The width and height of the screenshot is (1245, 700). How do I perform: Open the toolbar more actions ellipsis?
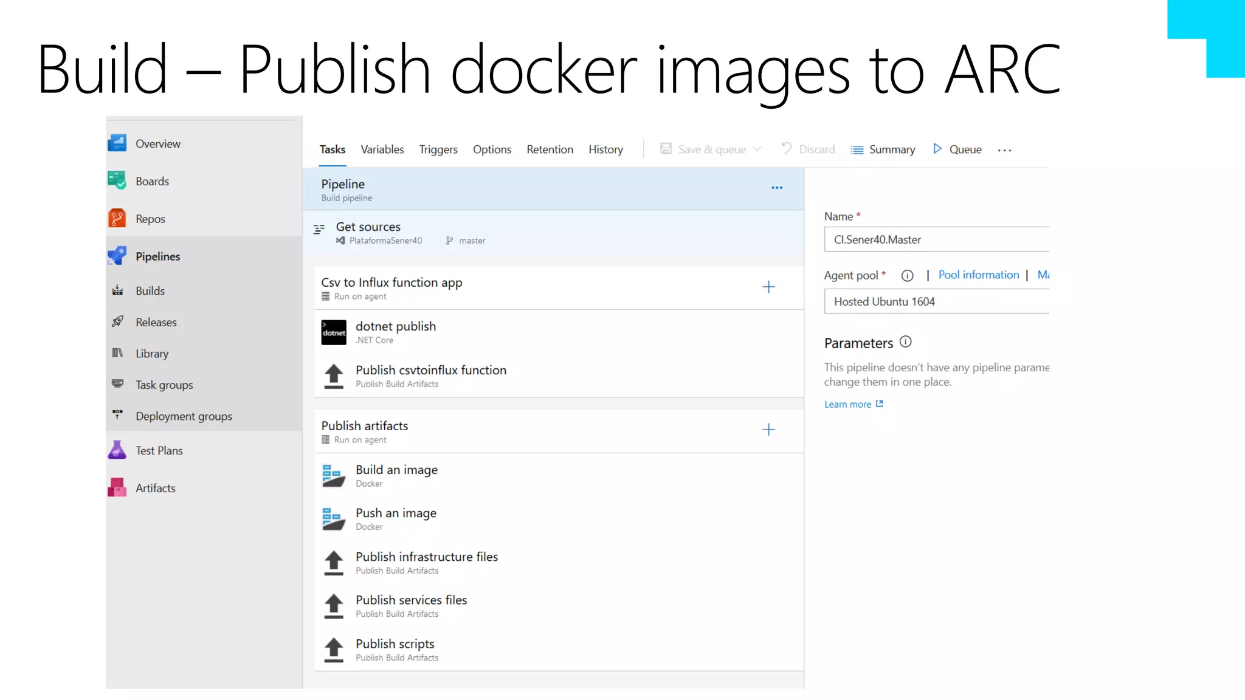1004,150
